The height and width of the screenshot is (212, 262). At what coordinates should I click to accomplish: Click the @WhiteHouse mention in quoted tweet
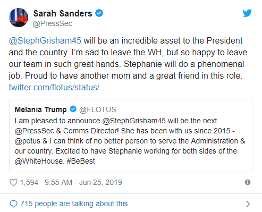pos(39,162)
